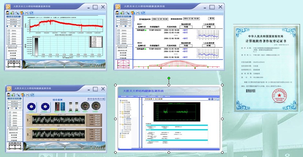
Task: Click the key logo icon of top-middle window
Action: pos(119,6)
